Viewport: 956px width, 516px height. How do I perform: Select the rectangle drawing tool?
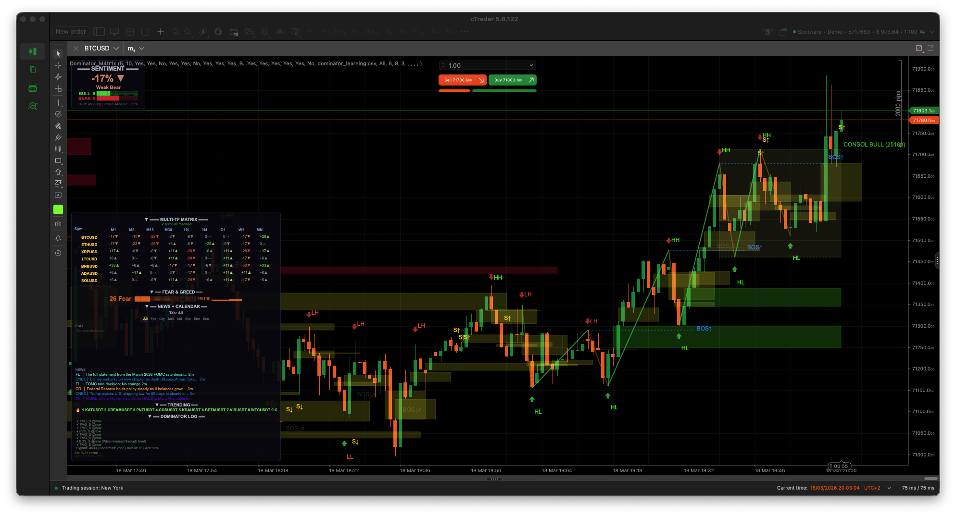tap(58, 160)
